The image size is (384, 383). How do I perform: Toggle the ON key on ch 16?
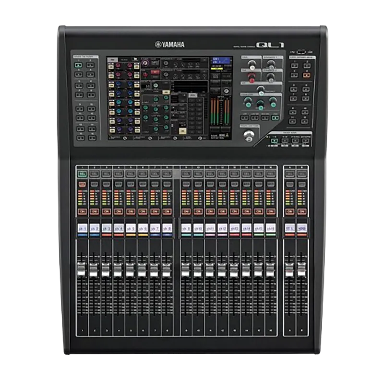(271, 211)
